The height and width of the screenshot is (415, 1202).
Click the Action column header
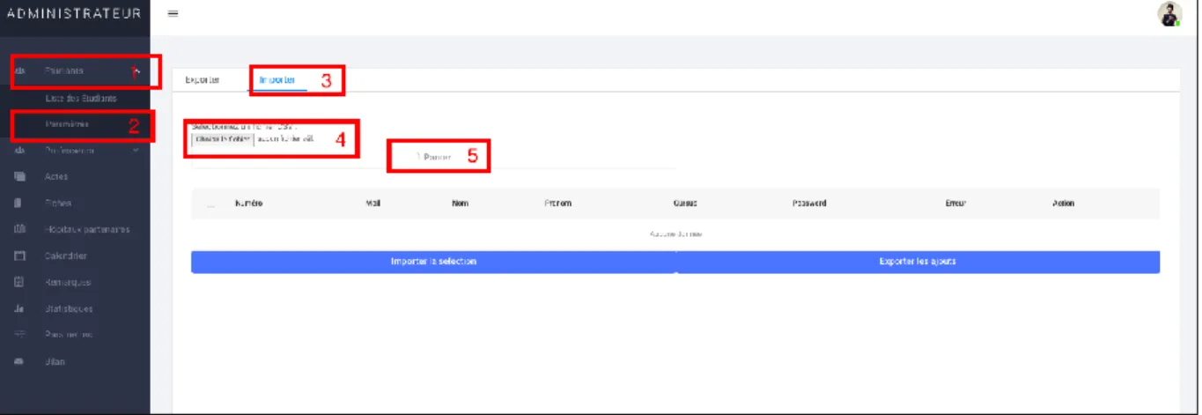(x=1063, y=204)
